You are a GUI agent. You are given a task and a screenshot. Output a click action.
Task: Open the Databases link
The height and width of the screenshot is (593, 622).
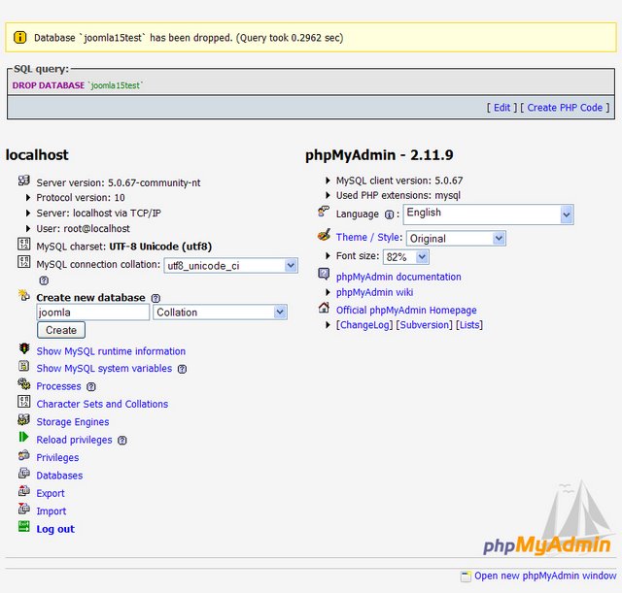click(59, 475)
